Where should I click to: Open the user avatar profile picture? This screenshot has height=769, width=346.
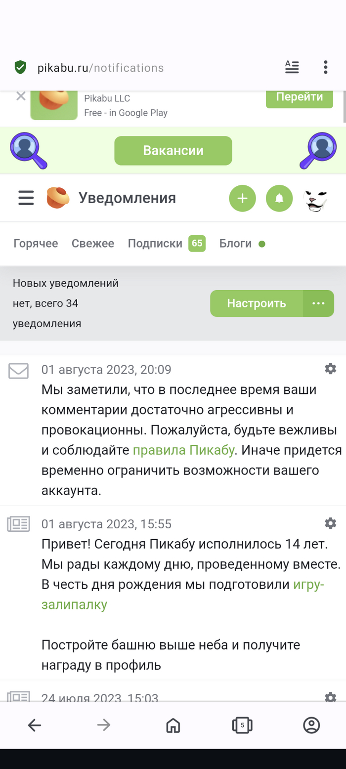point(315,199)
